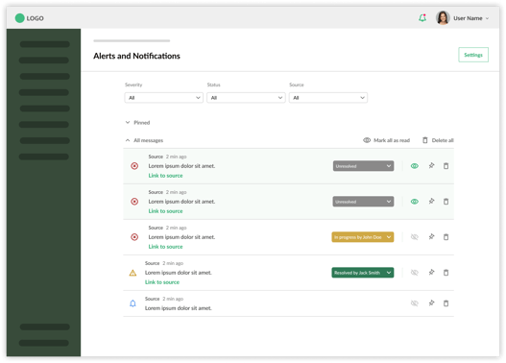Mark the In progress alert as unread
506x363 pixels.
tap(415, 237)
